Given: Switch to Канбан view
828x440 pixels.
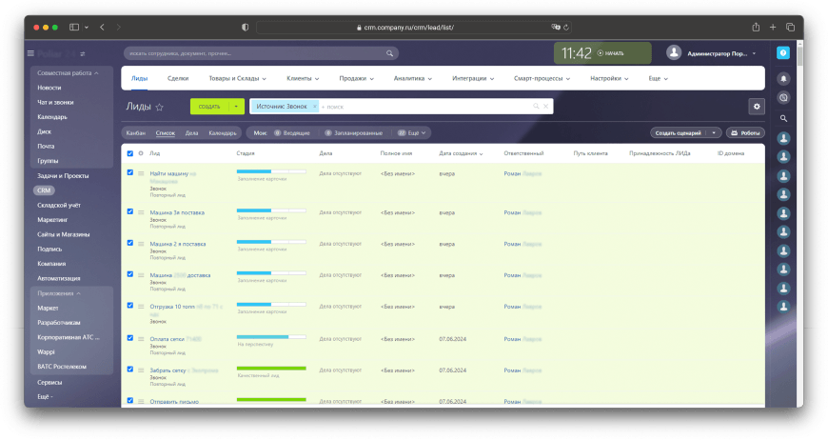Looking at the screenshot, I should [x=136, y=132].
